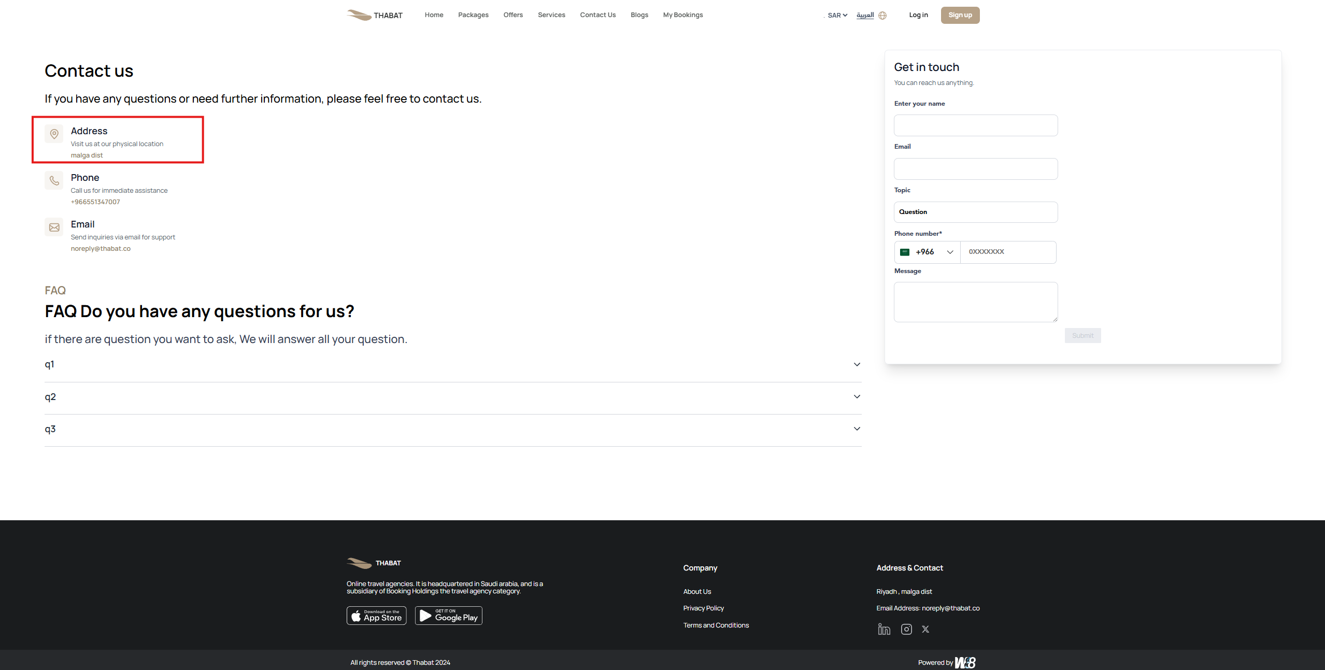Click into the Message text area

pyautogui.click(x=975, y=302)
